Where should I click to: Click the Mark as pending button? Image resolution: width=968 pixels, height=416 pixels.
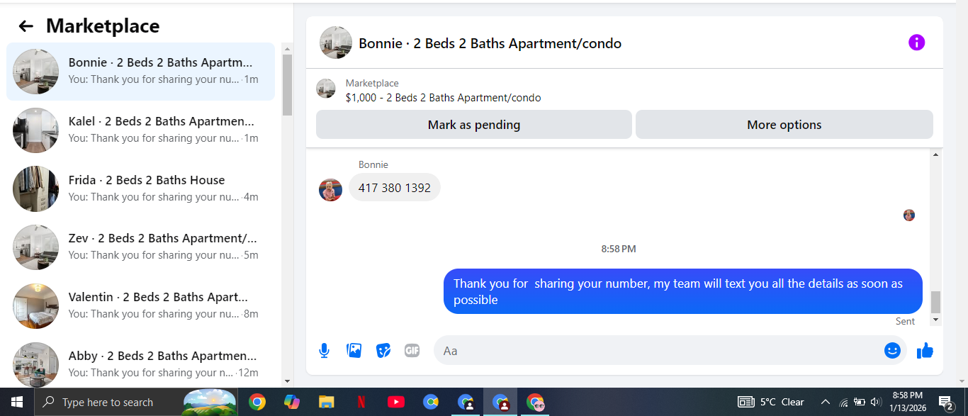(474, 125)
